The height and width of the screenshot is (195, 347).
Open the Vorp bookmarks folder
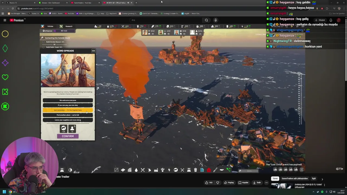(101, 13)
